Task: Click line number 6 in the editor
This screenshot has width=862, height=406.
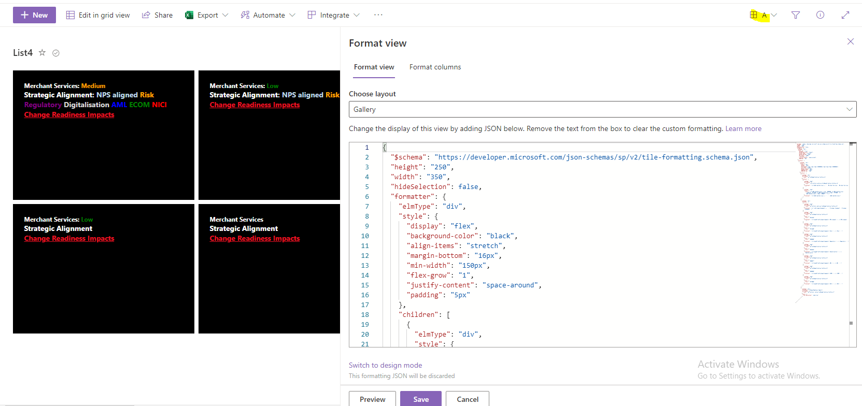Action: 367,196
